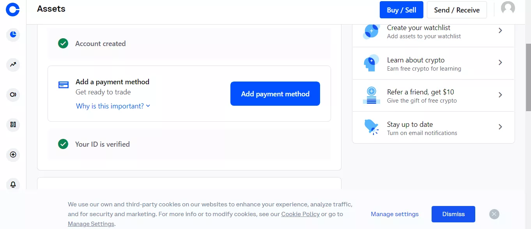Viewport: 531px width, 229px height.
Task: Expand the Why is this important dropdown
Action: [x=113, y=106]
